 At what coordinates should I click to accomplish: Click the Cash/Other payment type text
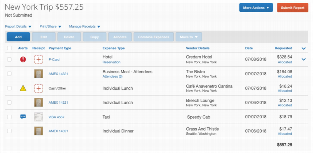click(x=57, y=88)
